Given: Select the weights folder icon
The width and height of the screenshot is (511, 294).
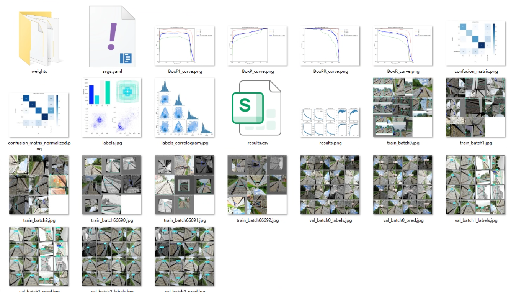Looking at the screenshot, I should [39, 38].
